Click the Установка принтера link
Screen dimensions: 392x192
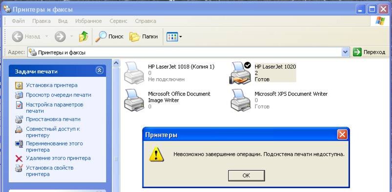tap(52, 85)
